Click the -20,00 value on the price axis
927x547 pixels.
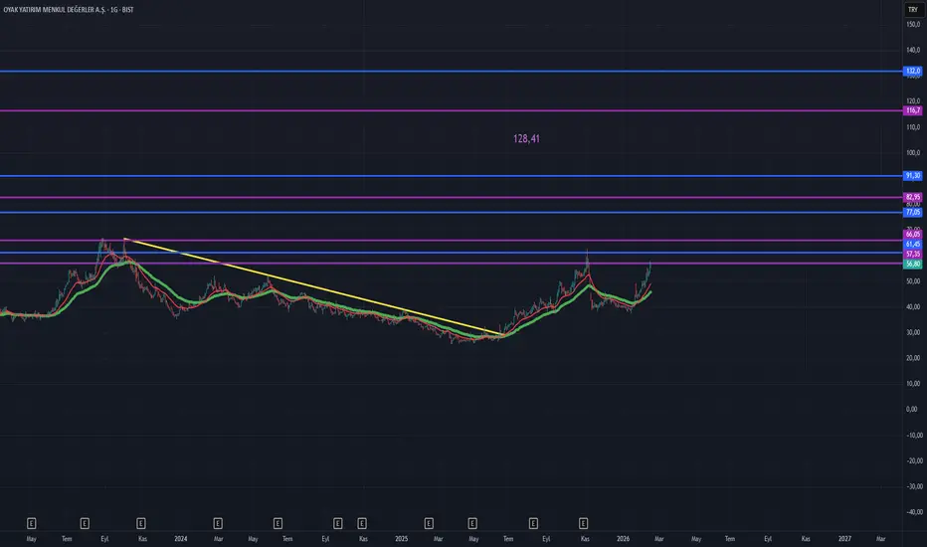pos(914,460)
